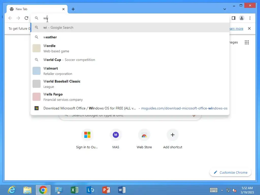The height and width of the screenshot is (195, 260).
Task: Click the Wordle thumbnail image
Action: click(x=37, y=48)
